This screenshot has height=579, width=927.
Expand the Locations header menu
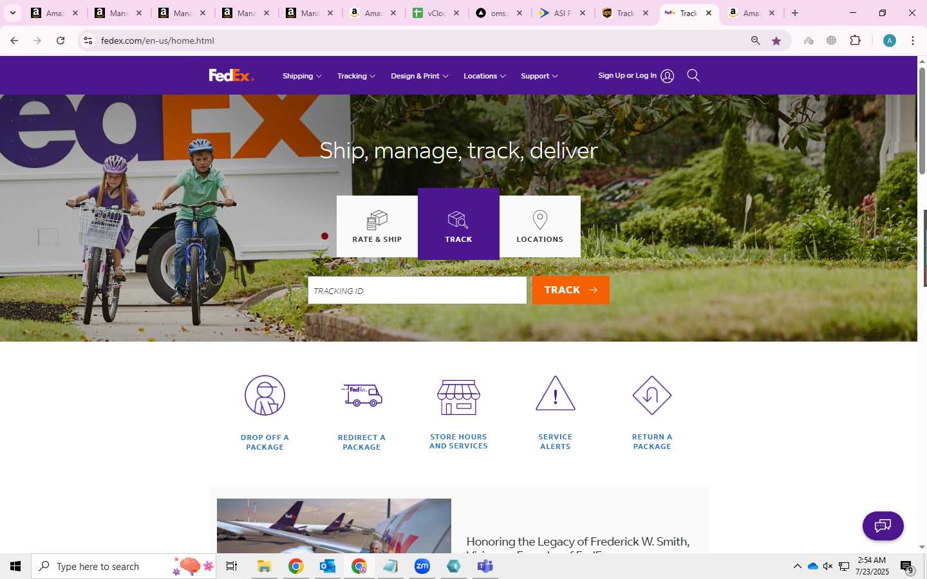tap(485, 76)
